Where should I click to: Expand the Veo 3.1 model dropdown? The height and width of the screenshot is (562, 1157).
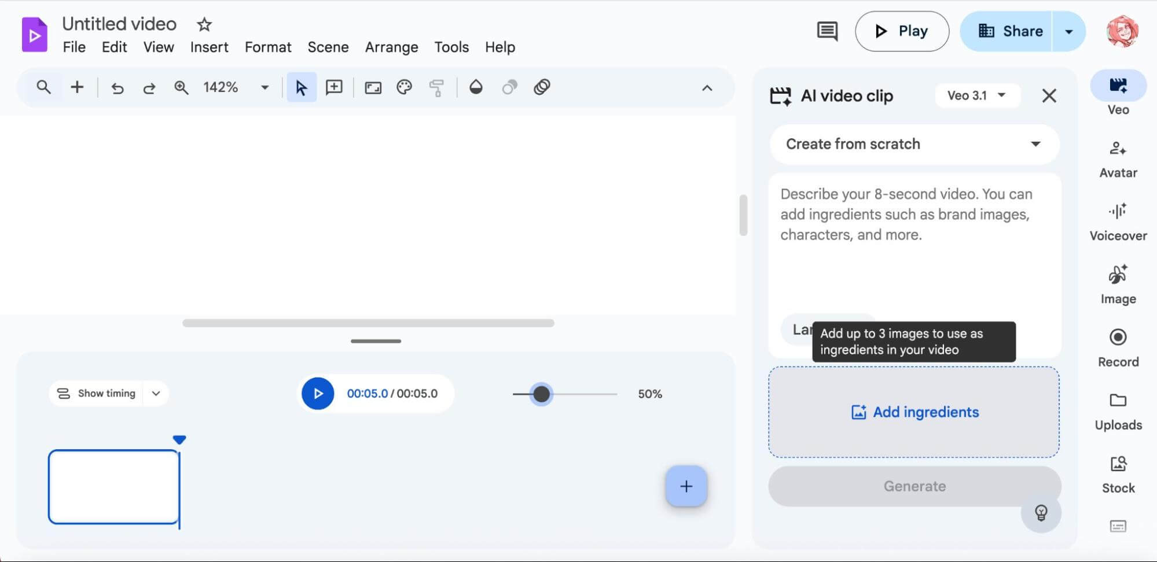(976, 95)
